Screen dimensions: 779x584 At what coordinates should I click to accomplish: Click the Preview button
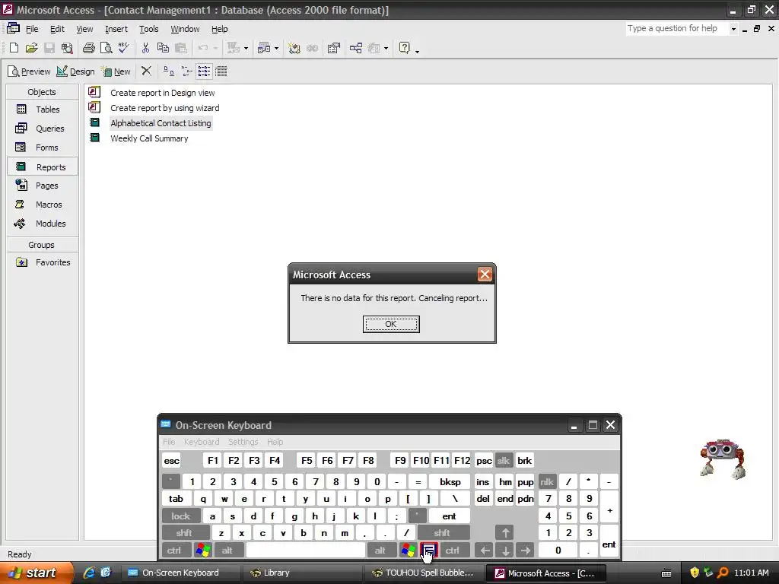pyautogui.click(x=30, y=71)
